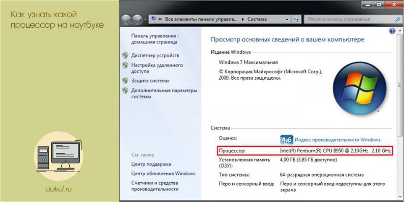
Task: Expand the arrow before 'Система' breadcrumb
Action: pos(243,19)
